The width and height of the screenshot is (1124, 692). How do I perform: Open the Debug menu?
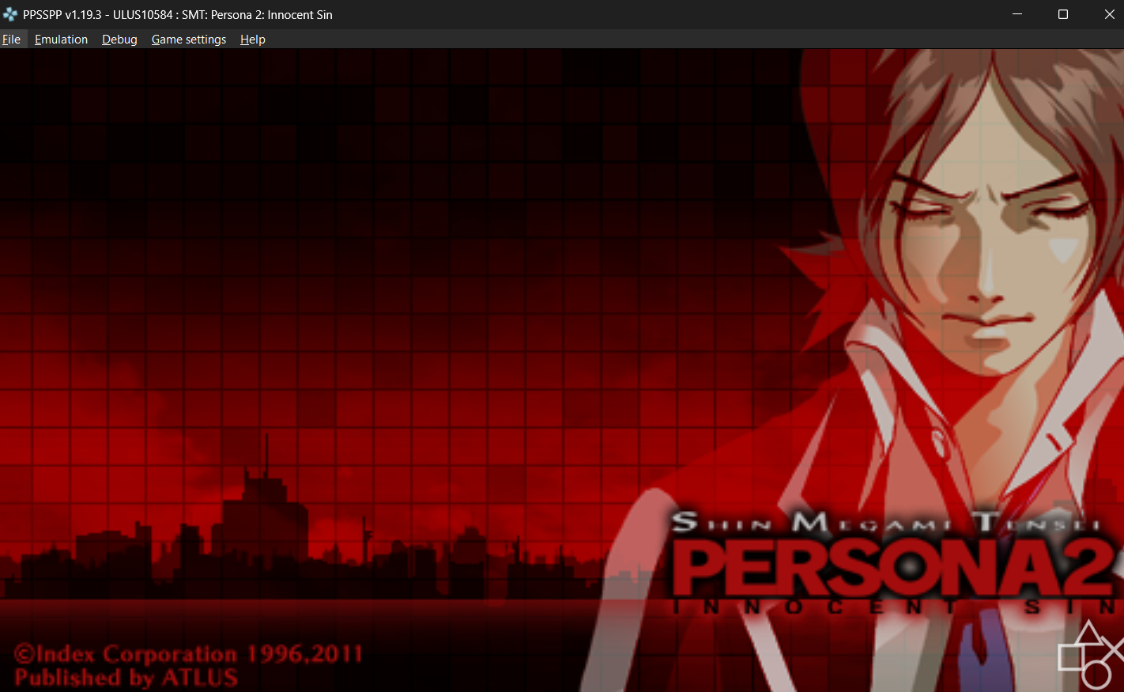119,40
